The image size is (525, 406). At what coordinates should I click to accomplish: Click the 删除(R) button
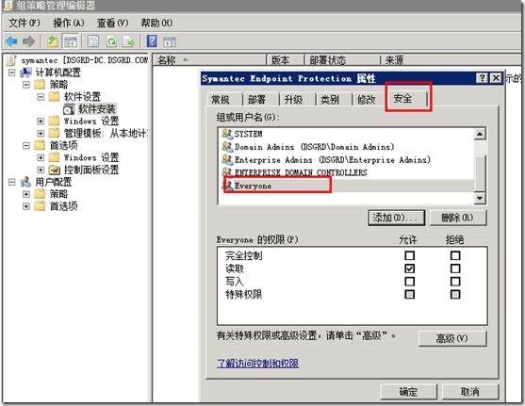click(458, 218)
